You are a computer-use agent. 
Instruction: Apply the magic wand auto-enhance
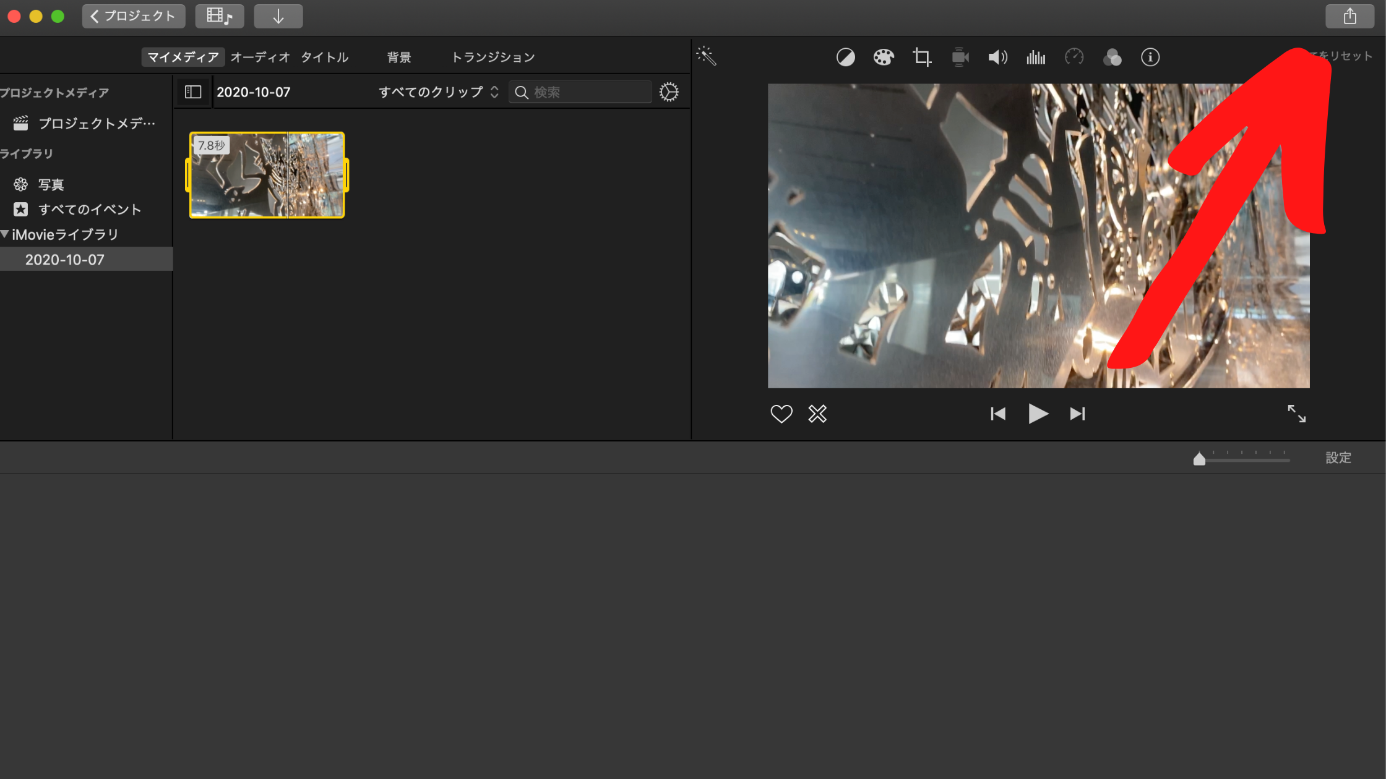pos(706,56)
